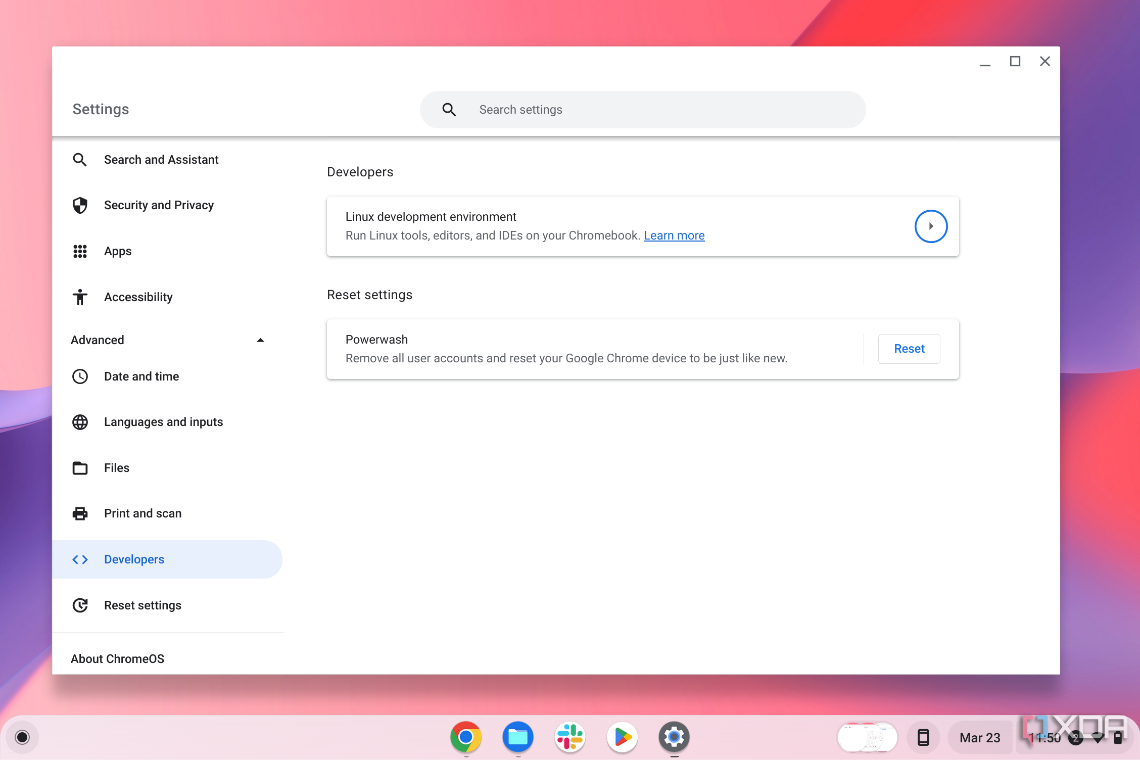Viewport: 1140px width, 760px height.
Task: Open About ChromeOS section
Action: tap(118, 658)
